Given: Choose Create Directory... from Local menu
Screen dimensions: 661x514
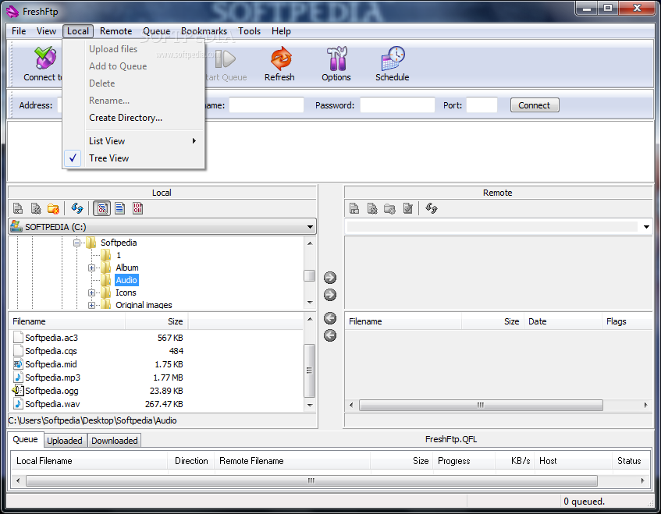Looking at the screenshot, I should pyautogui.click(x=133, y=118).
